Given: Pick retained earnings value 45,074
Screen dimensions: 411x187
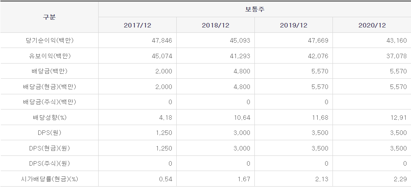Looking at the screenshot, I should pos(162,56).
